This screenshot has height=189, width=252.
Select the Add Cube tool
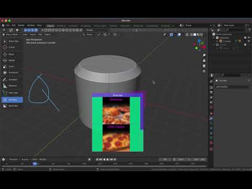11,93
